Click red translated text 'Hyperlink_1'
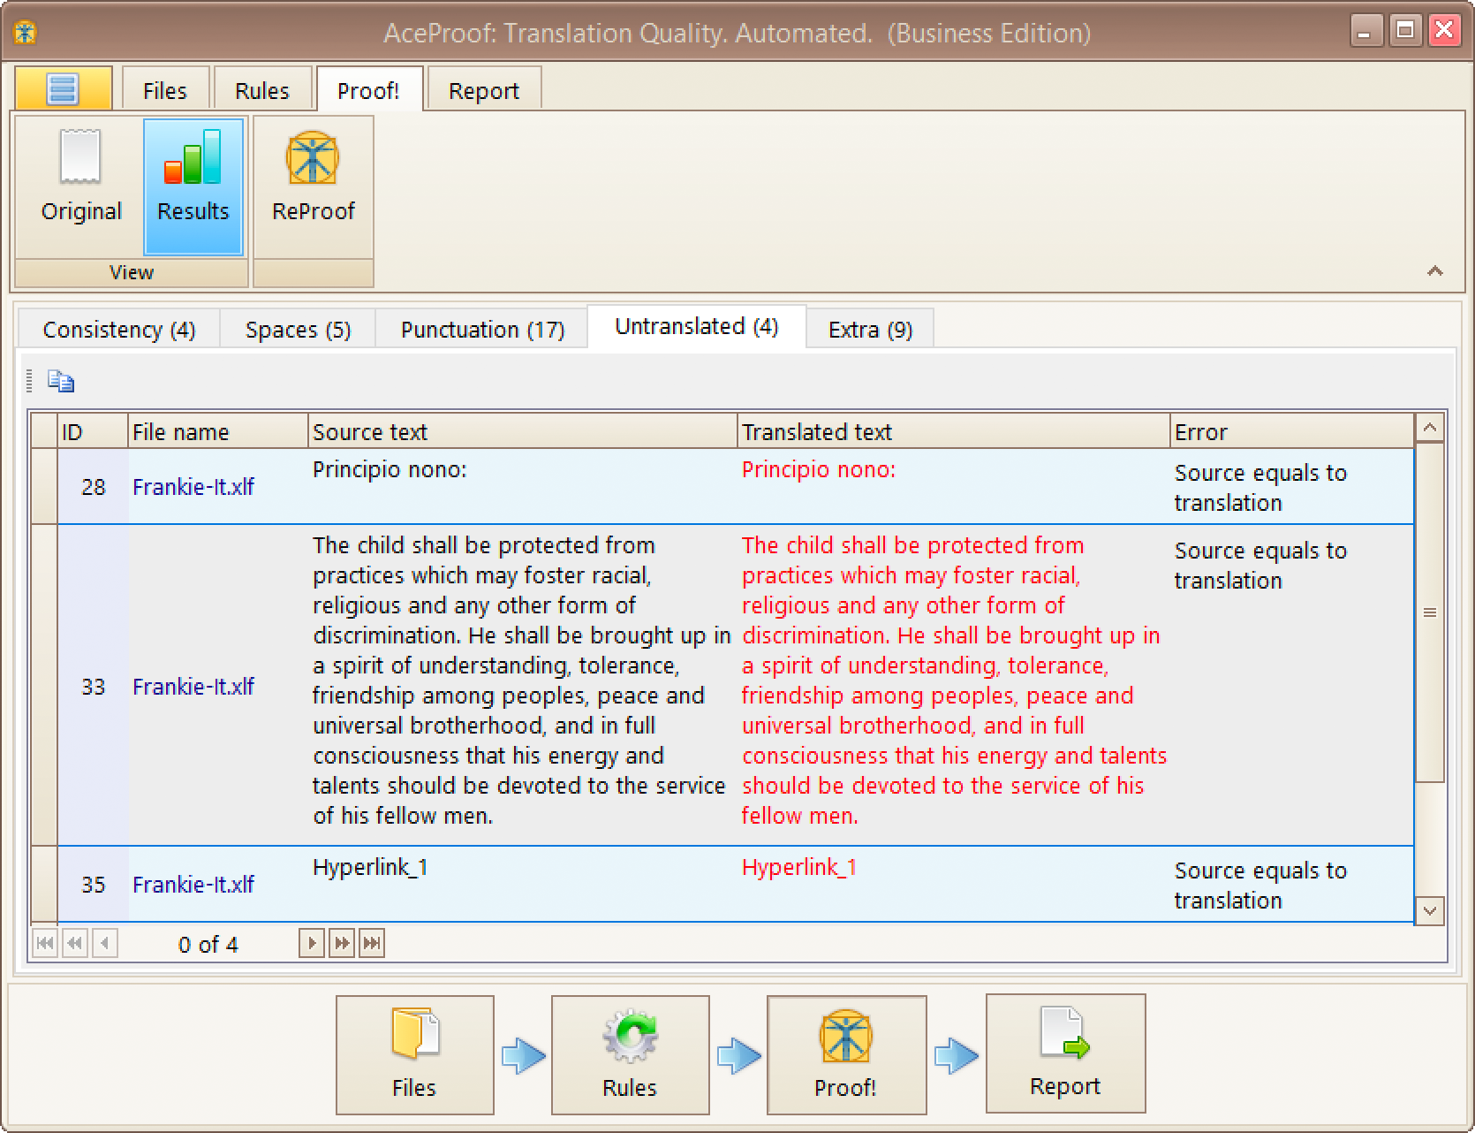The width and height of the screenshot is (1475, 1133). pos(799,867)
